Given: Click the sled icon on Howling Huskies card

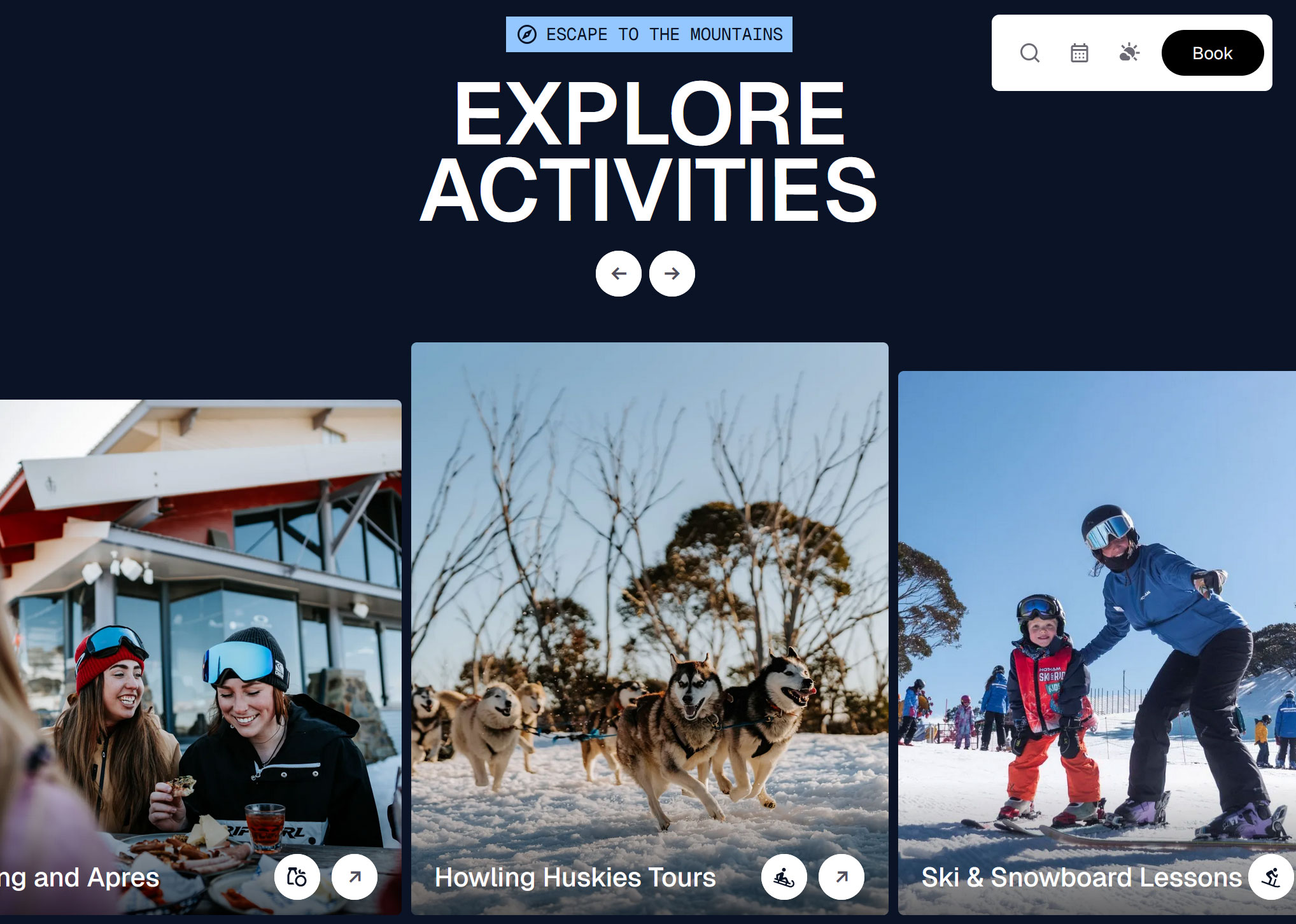Looking at the screenshot, I should (x=784, y=877).
